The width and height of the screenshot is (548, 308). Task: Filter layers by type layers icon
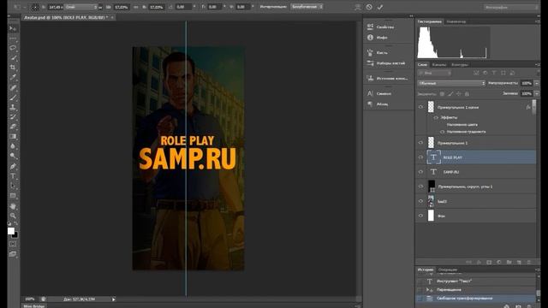(x=494, y=73)
